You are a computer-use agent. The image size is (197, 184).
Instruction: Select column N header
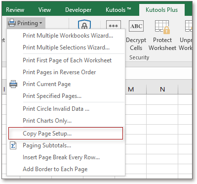[162, 90]
